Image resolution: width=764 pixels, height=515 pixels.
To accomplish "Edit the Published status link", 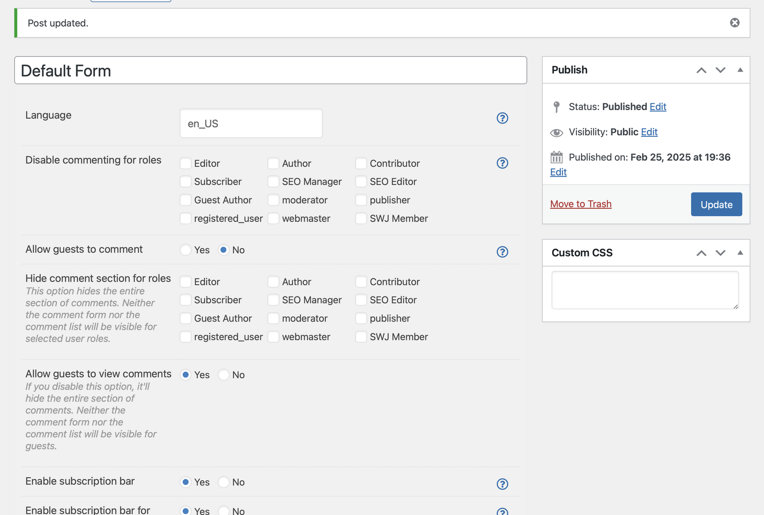I will tap(658, 107).
